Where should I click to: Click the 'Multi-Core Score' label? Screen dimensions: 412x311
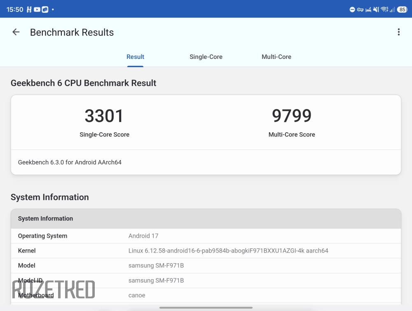tap(292, 134)
